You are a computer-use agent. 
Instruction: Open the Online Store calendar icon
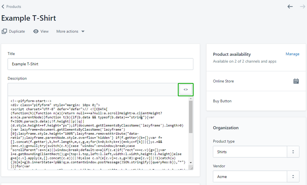[296, 81]
